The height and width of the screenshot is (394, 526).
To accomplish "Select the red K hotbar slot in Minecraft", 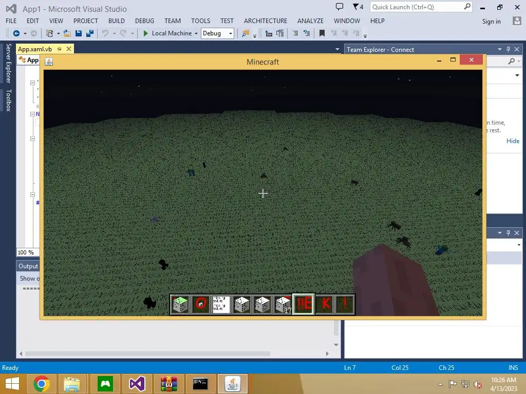I will (325, 305).
